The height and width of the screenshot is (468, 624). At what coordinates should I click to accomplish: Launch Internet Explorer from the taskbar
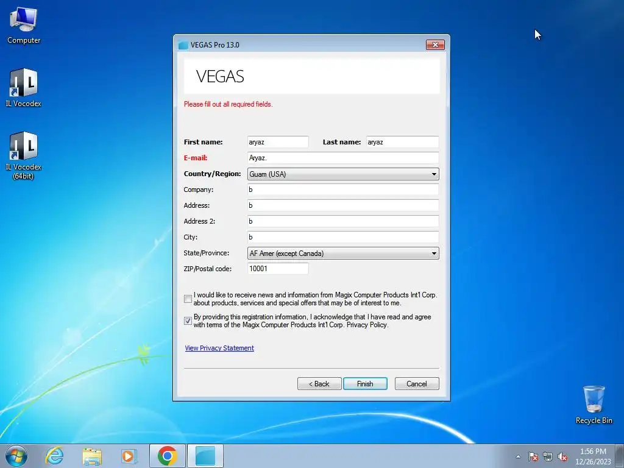(54, 456)
